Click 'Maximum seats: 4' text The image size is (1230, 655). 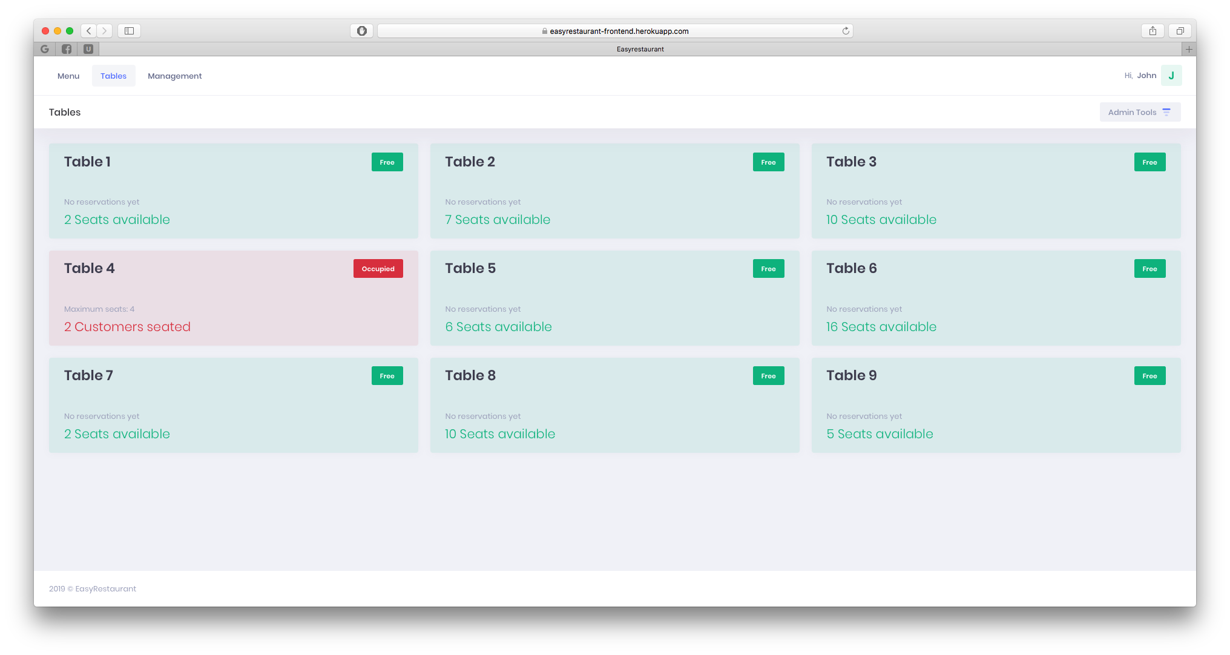(99, 309)
